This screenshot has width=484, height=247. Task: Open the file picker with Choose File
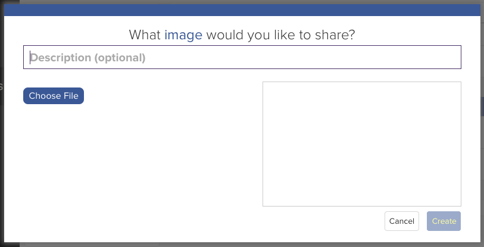[x=54, y=96]
